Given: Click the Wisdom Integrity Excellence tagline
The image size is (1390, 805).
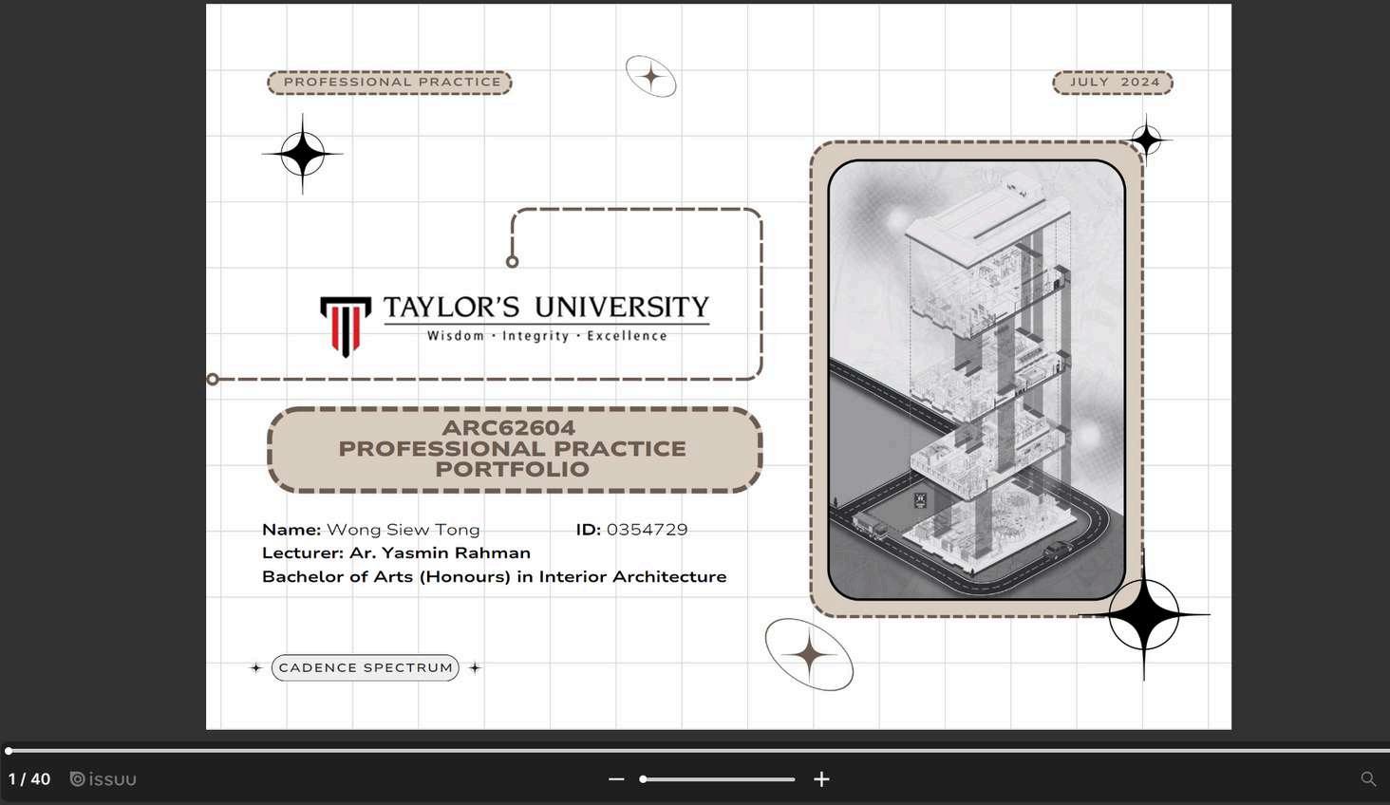Looking at the screenshot, I should coord(547,336).
